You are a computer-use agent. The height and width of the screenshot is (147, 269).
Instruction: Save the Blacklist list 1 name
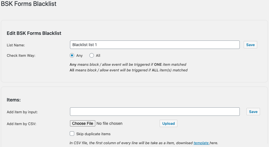[250, 45]
